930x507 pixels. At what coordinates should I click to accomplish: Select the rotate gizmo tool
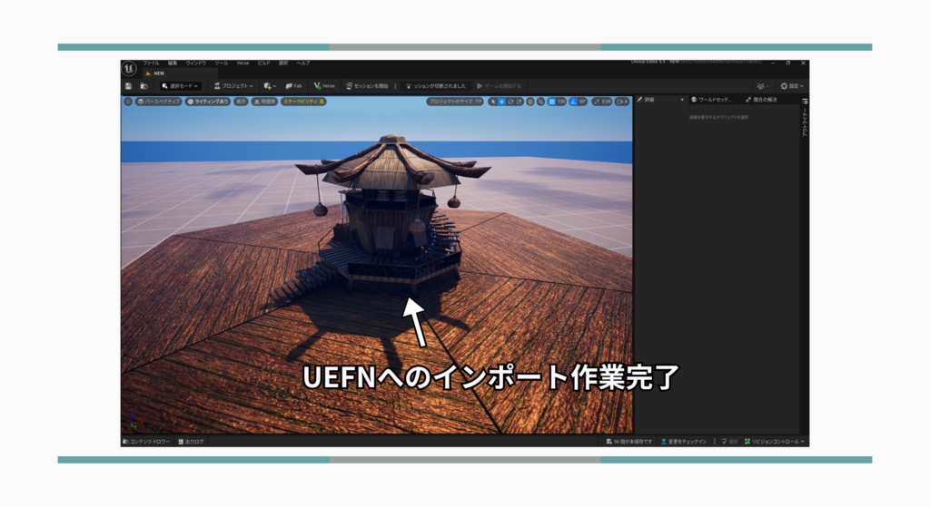[x=510, y=102]
